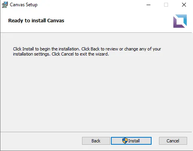Screen dimensions: 193x151
Task: Click the footer area left of Back button
Action: [x=41, y=141]
